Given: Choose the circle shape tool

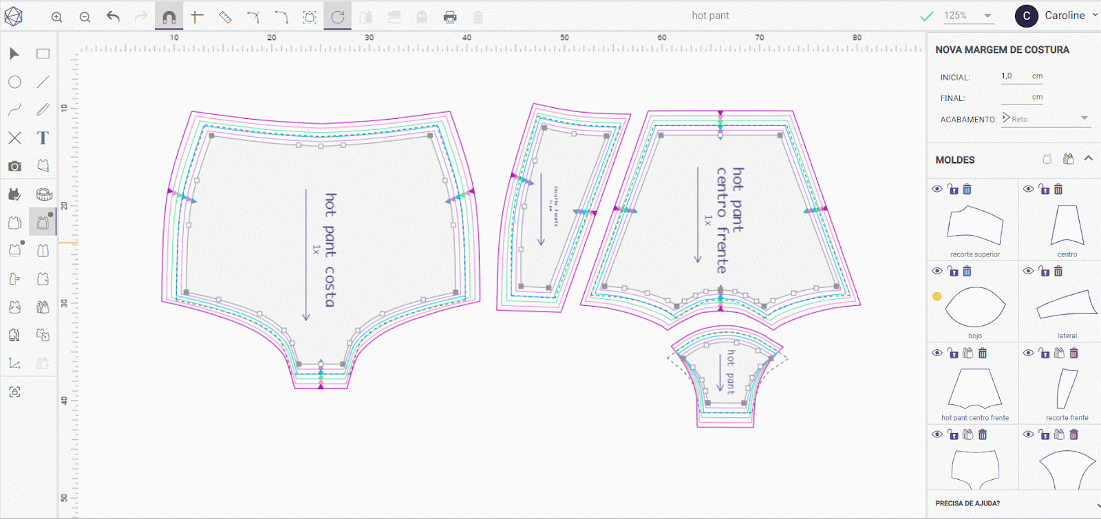Looking at the screenshot, I should (x=14, y=82).
